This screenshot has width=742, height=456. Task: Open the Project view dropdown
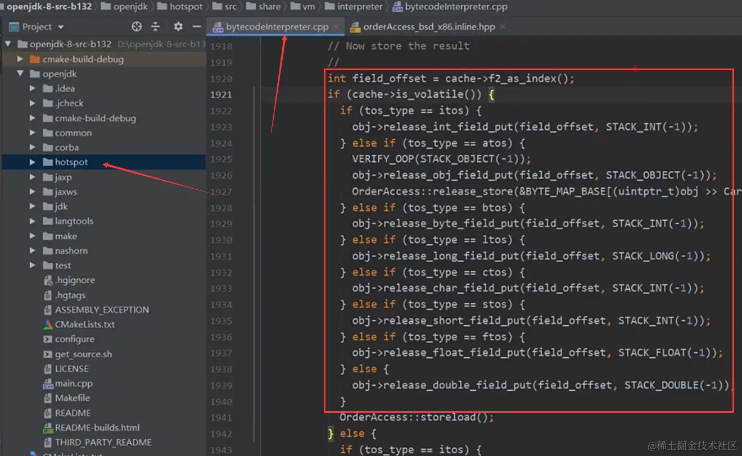point(61,27)
